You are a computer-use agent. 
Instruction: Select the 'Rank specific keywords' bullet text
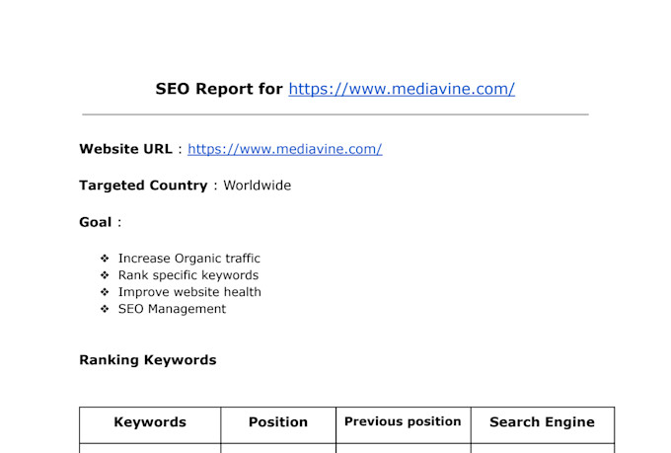188,275
